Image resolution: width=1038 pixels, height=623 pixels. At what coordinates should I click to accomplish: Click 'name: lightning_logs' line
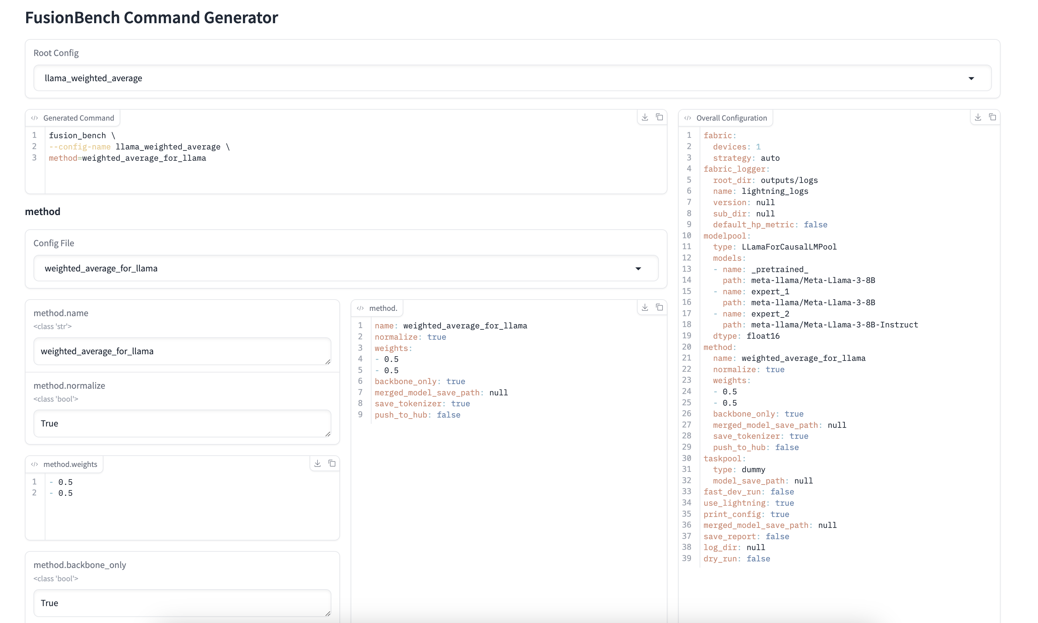tap(761, 191)
